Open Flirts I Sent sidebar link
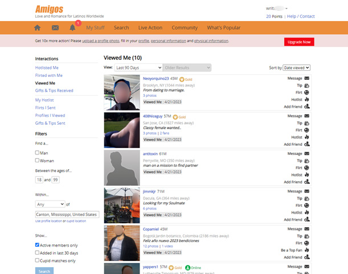The height and width of the screenshot is (274, 348). click(45, 108)
